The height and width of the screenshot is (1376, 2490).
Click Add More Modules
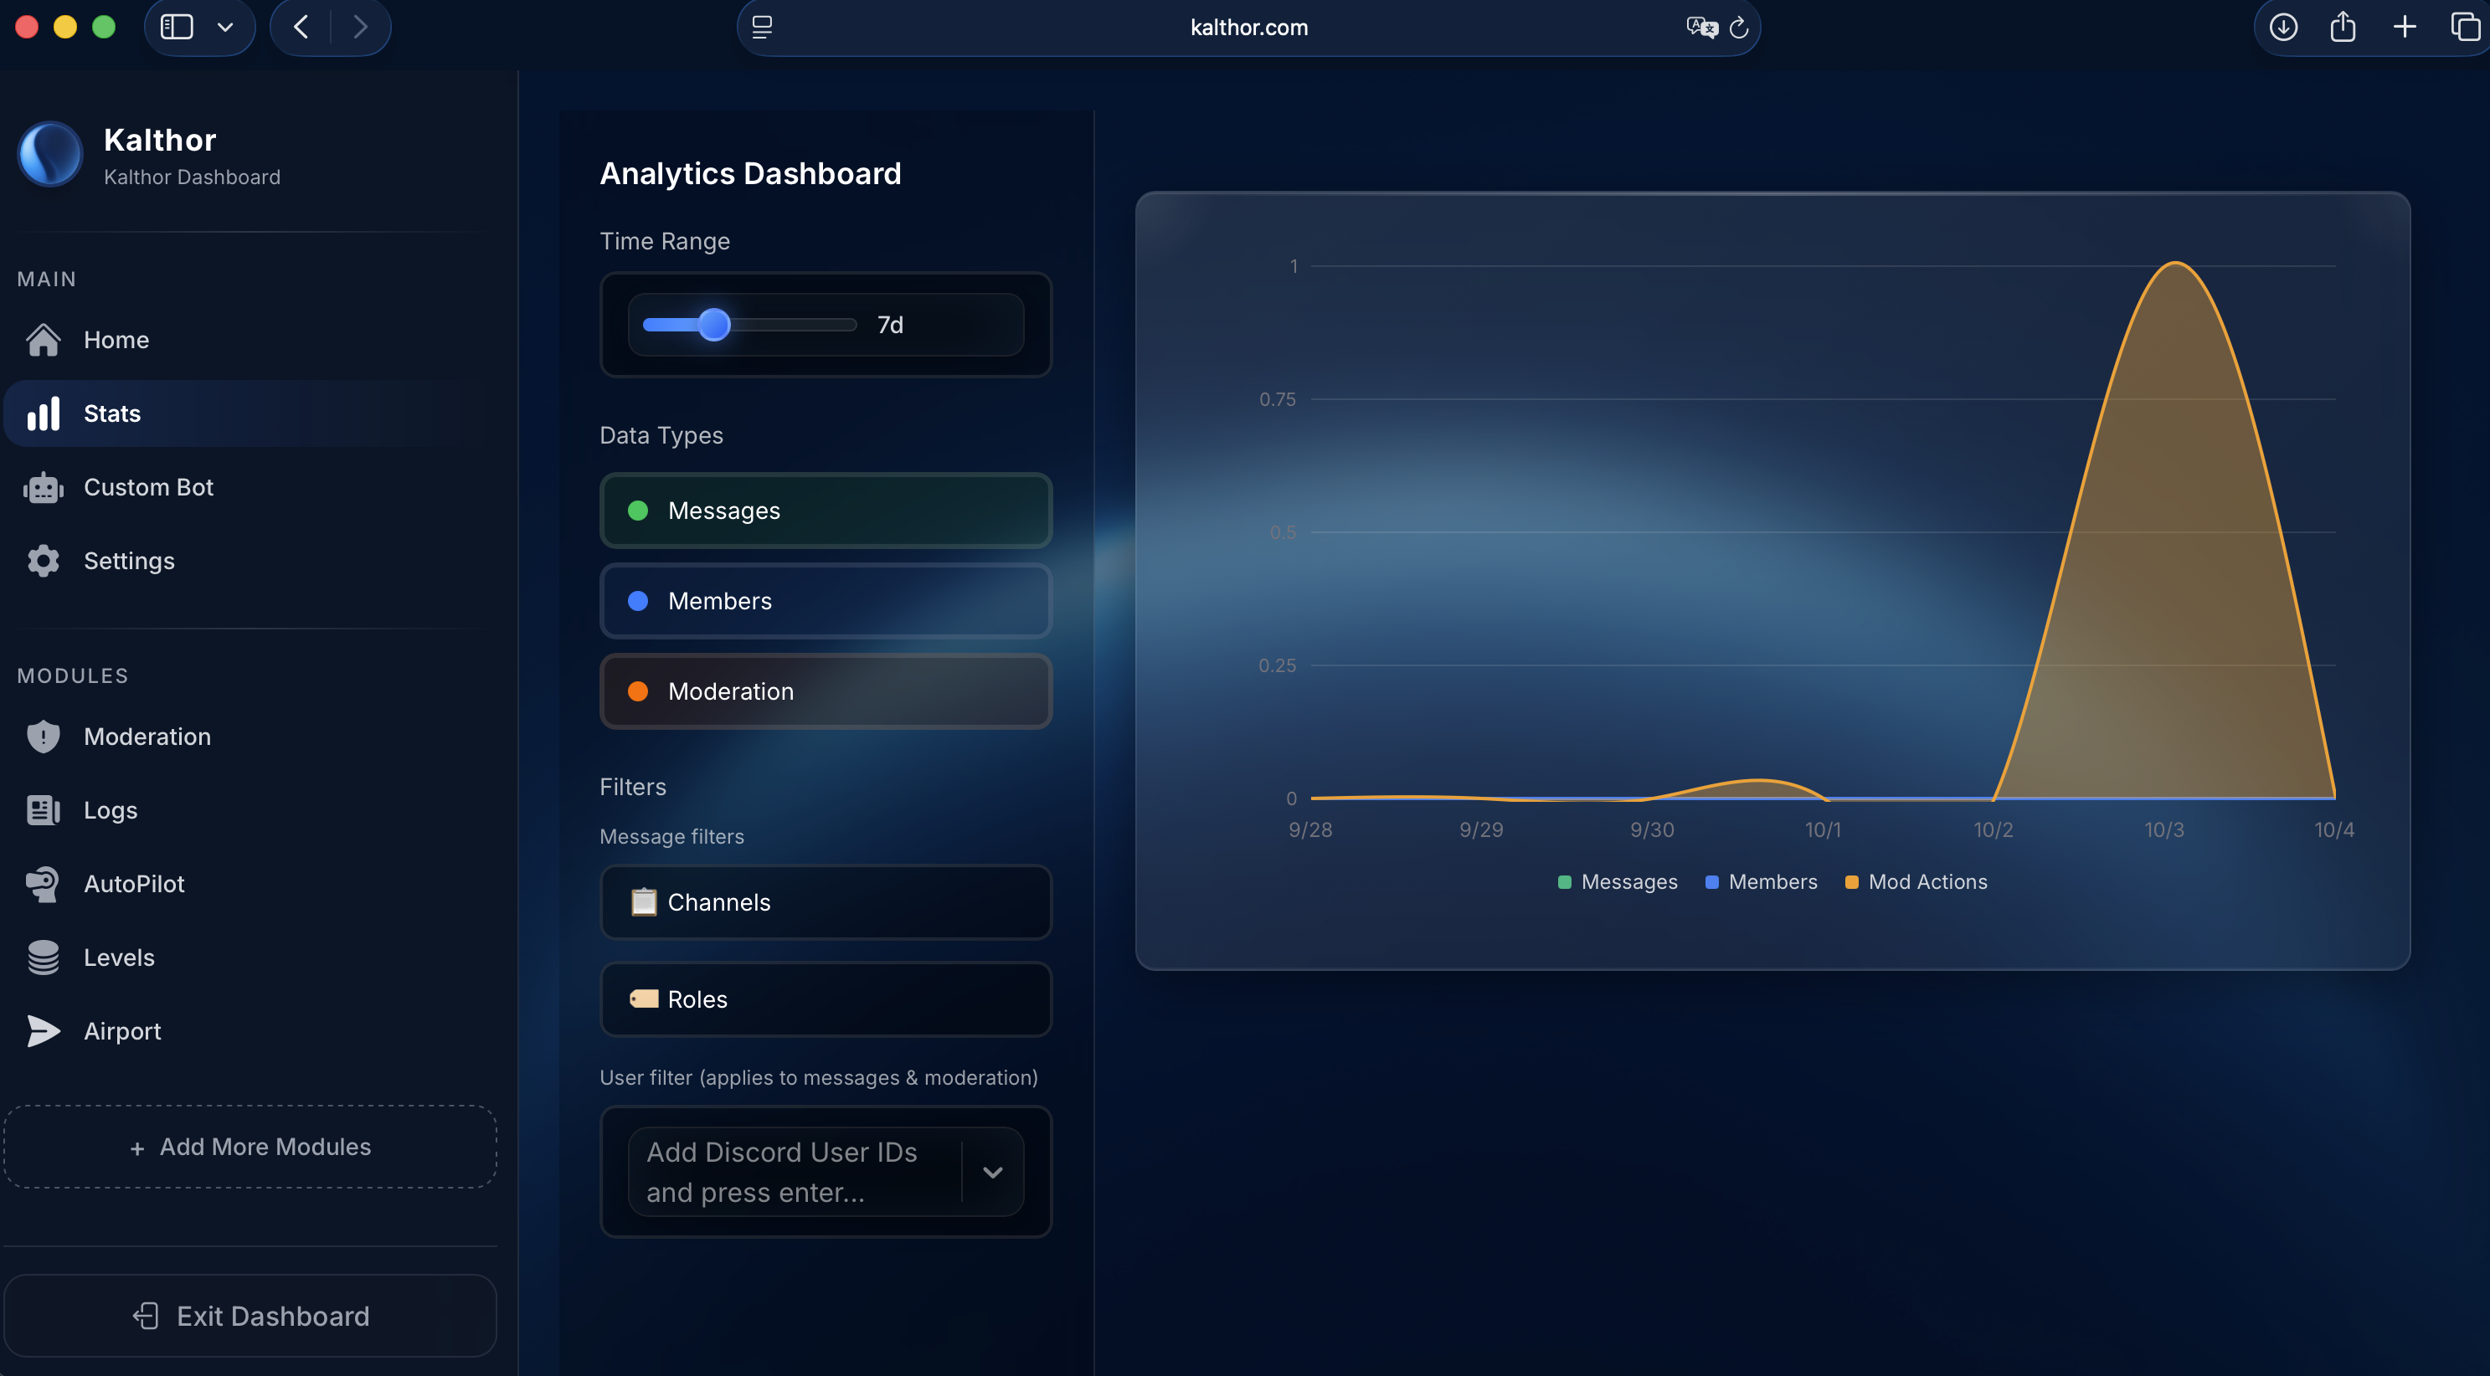pos(250,1146)
